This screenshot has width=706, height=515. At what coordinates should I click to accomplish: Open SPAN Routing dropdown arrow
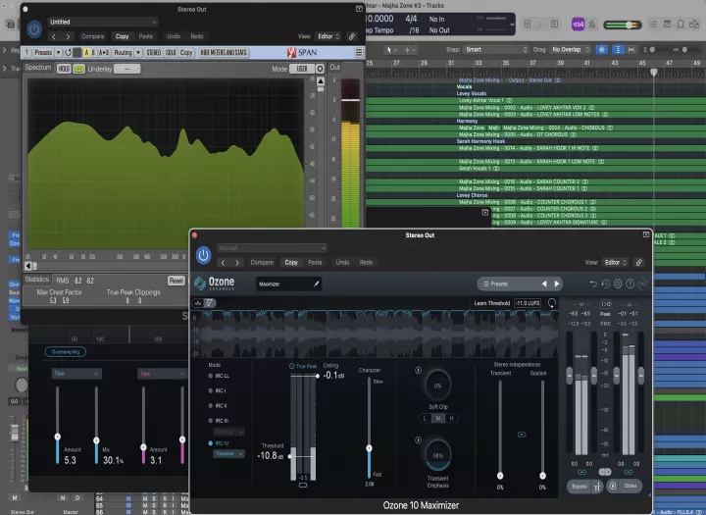point(138,53)
